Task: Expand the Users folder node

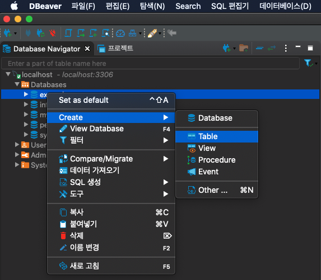Action: 17,145
